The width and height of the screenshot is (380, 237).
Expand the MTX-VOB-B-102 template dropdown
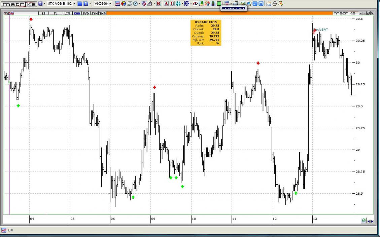[x=74, y=4]
